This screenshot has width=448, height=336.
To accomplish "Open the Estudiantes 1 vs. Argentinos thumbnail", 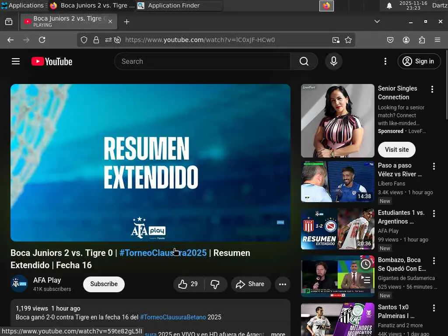I will [x=337, y=229].
